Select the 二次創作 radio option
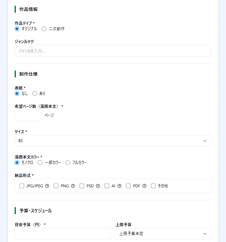 (44, 29)
